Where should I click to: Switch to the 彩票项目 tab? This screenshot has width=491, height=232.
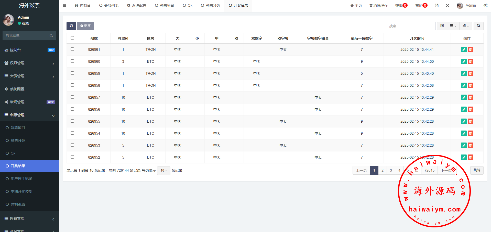164,5
